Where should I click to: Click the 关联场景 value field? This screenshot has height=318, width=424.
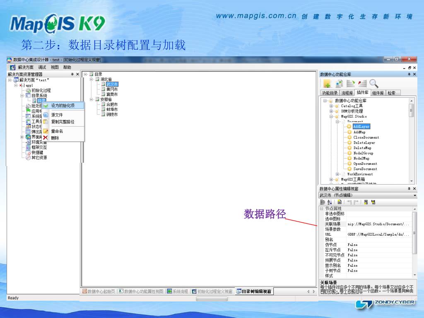(x=379, y=224)
